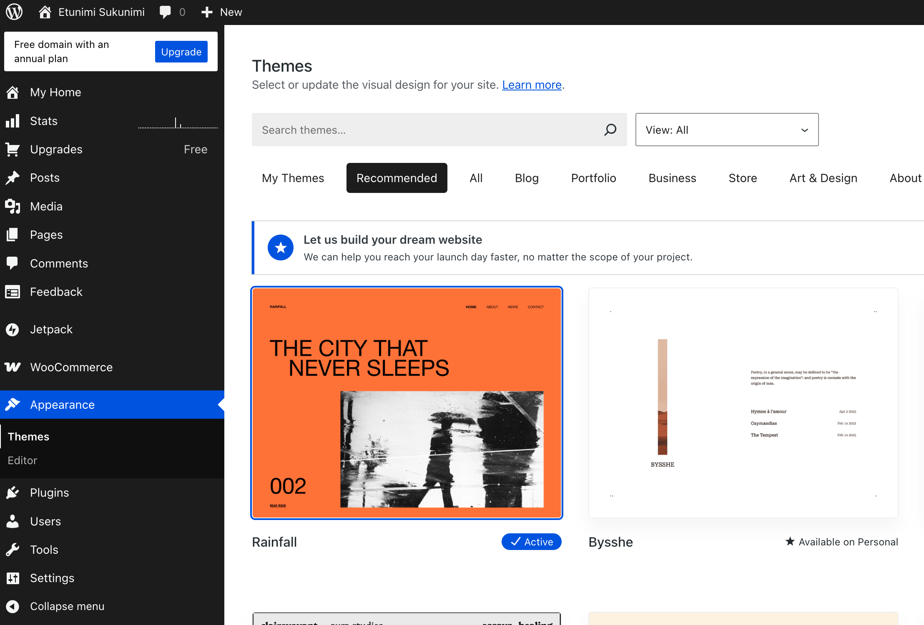Open the View: All dropdown
Screen dimensions: 924x625
(726, 130)
